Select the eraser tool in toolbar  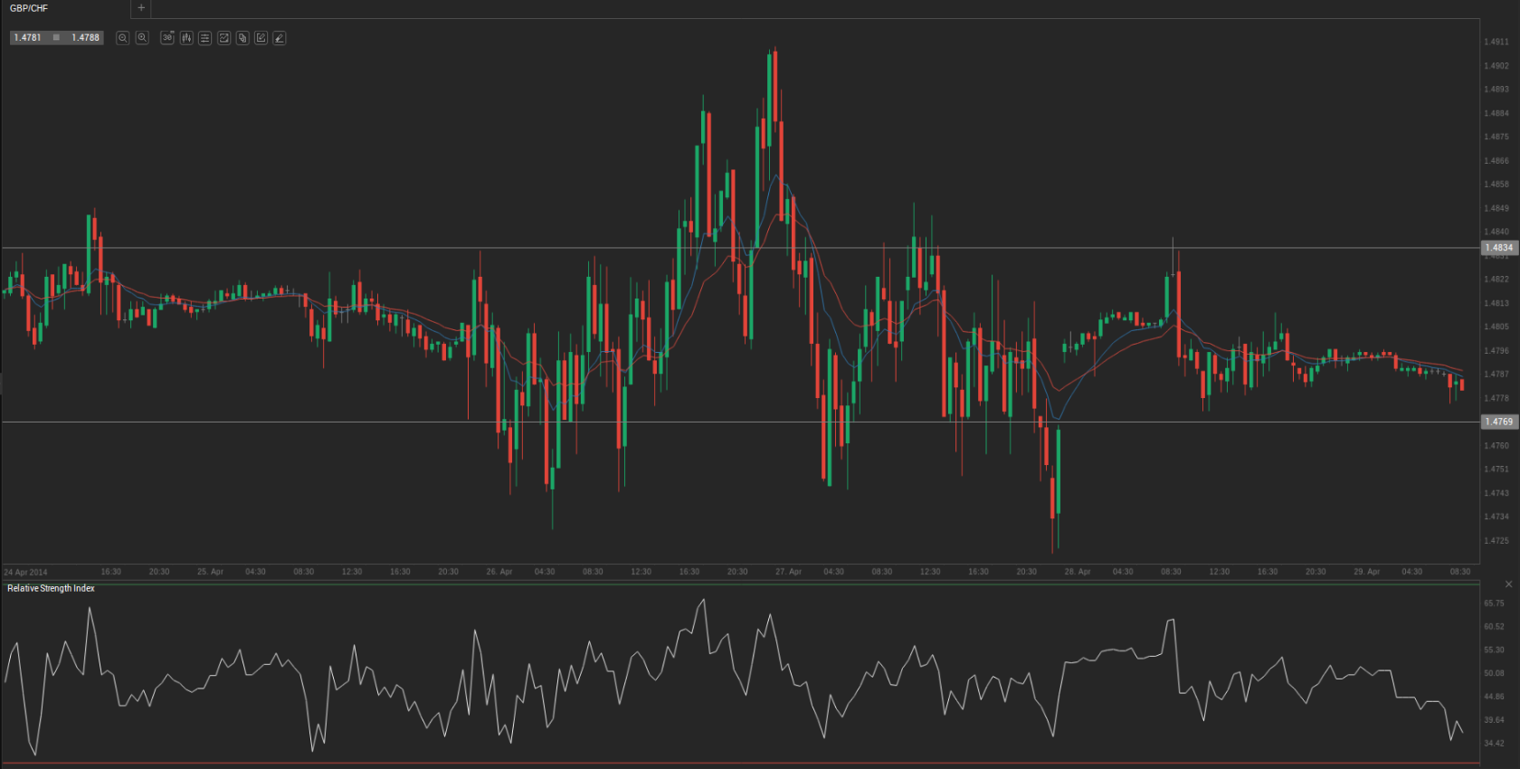pyautogui.click(x=280, y=38)
